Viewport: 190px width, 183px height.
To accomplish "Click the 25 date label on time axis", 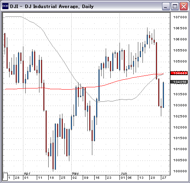I will tap(63, 178).
